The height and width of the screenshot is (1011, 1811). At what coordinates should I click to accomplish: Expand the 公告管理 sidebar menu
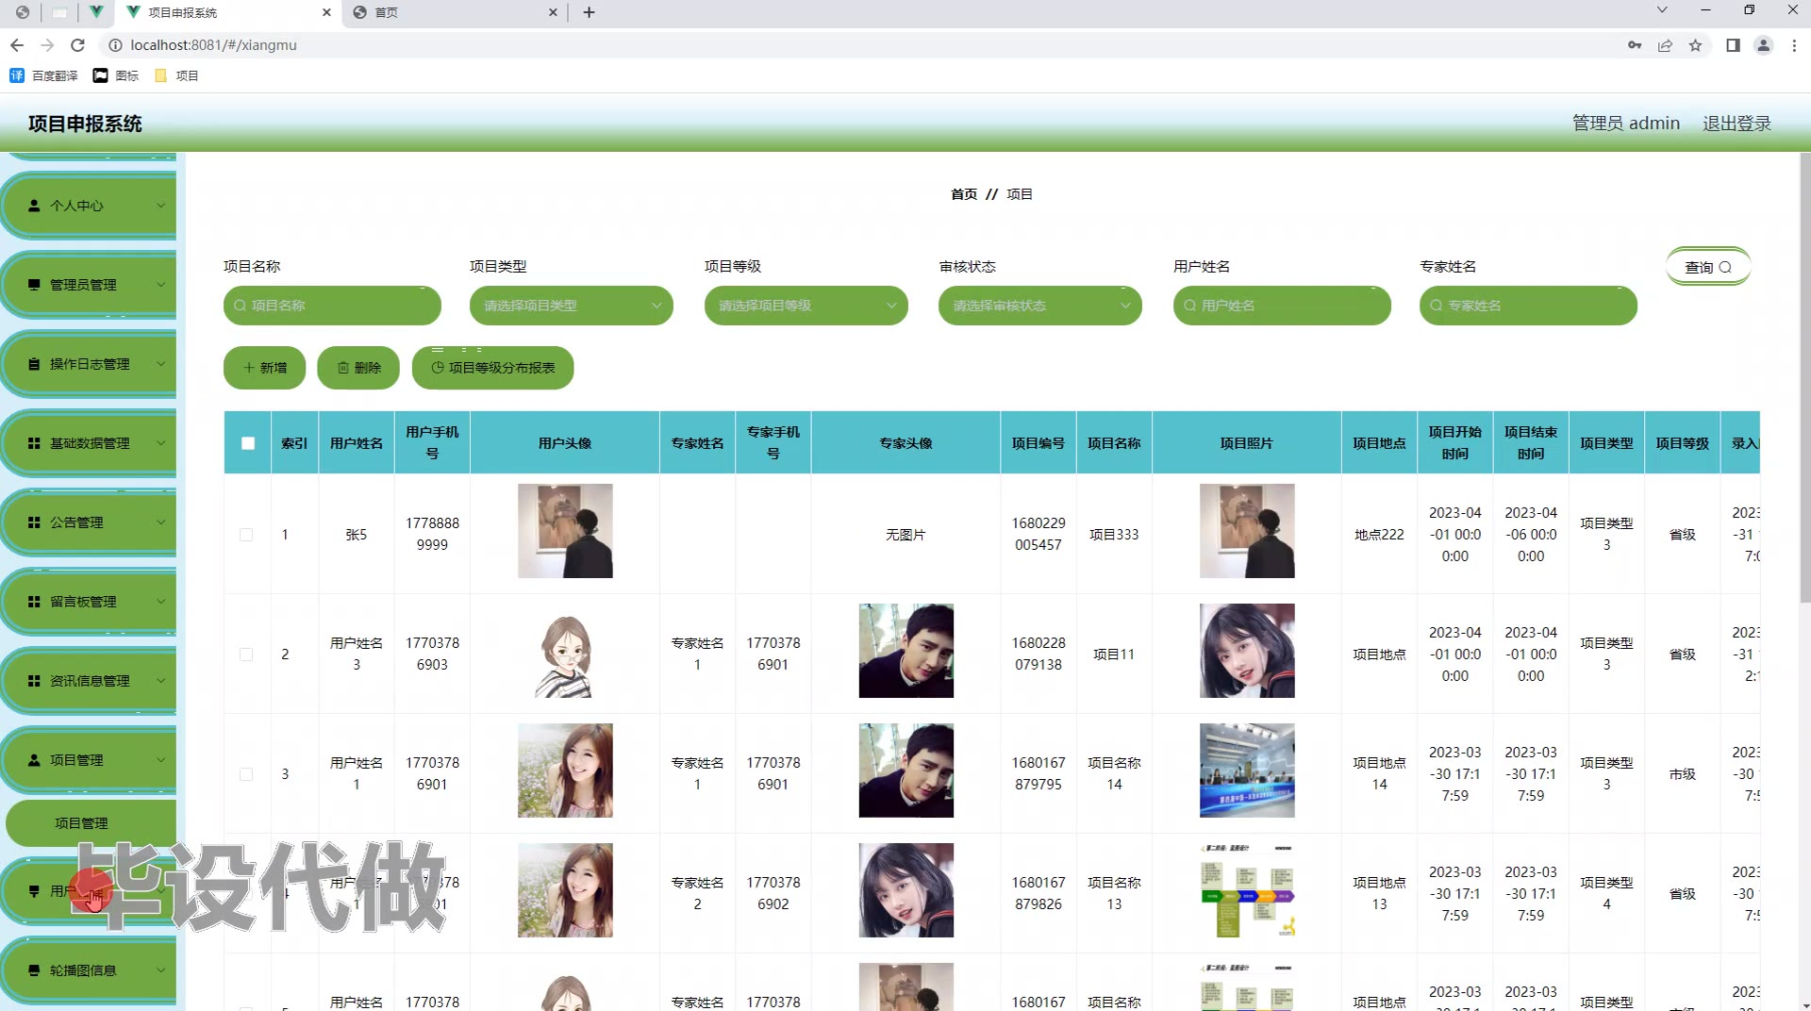tap(91, 522)
